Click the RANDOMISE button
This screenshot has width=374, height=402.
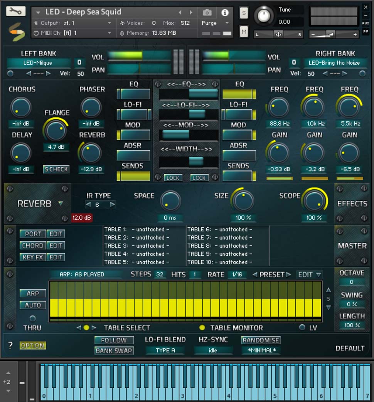point(261,340)
